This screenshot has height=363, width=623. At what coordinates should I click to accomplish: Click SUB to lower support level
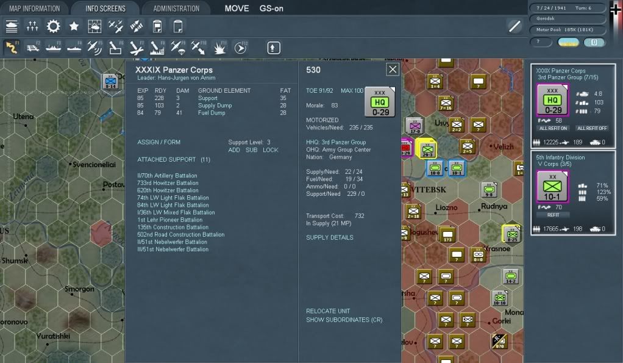[x=252, y=150]
